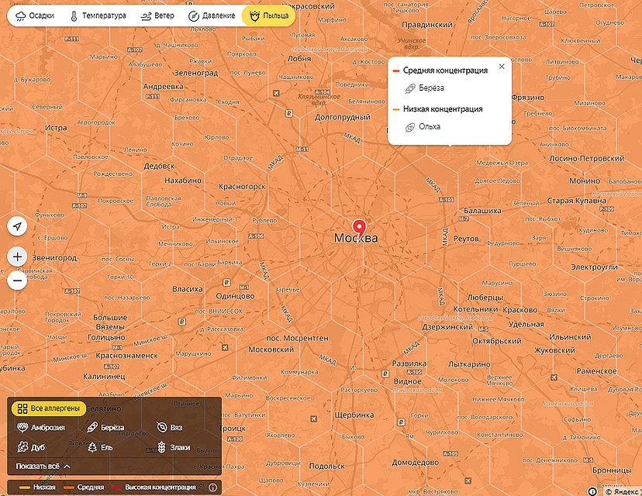Click the Жуковский label on map
Screen dimensions: 642x496
point(554,350)
